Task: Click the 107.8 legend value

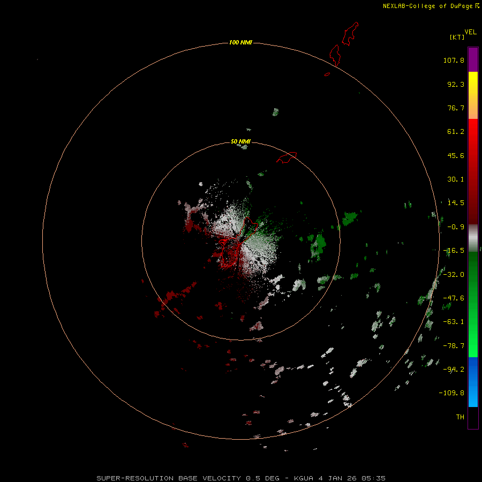Action: tap(454, 60)
